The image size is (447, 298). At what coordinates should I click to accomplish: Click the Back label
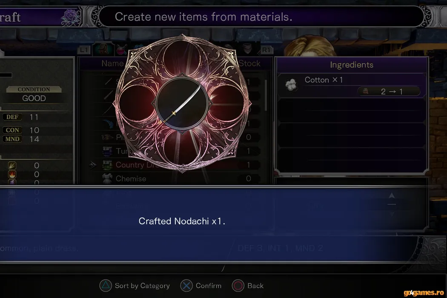click(x=255, y=286)
